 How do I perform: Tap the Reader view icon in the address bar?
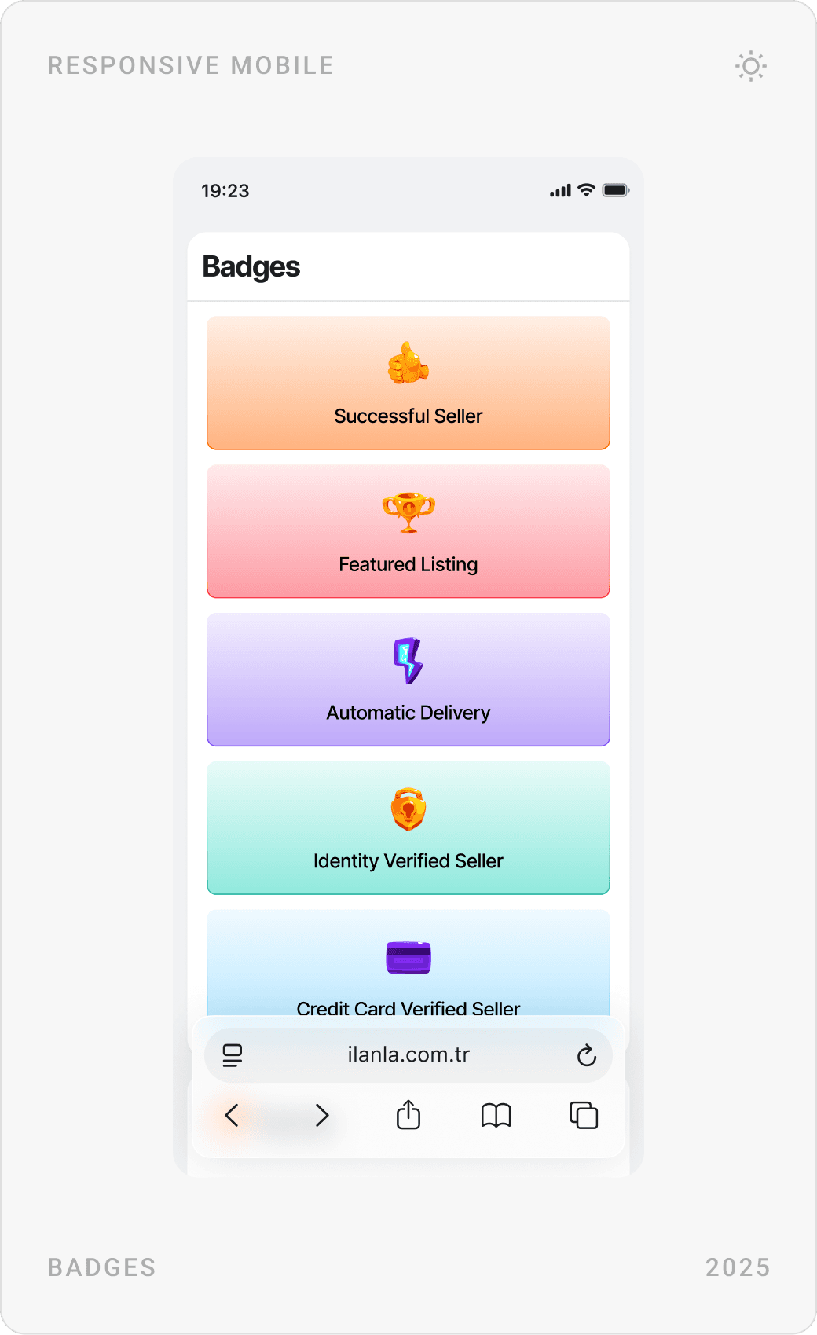pos(232,1055)
